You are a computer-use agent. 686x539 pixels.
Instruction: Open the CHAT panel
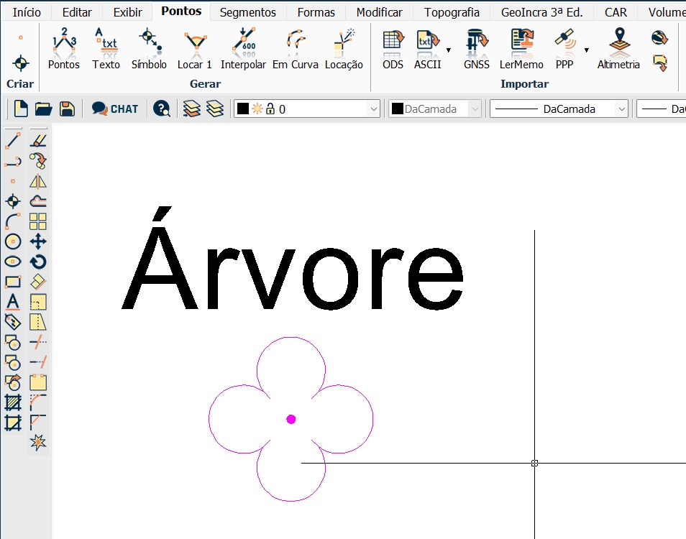coord(115,109)
